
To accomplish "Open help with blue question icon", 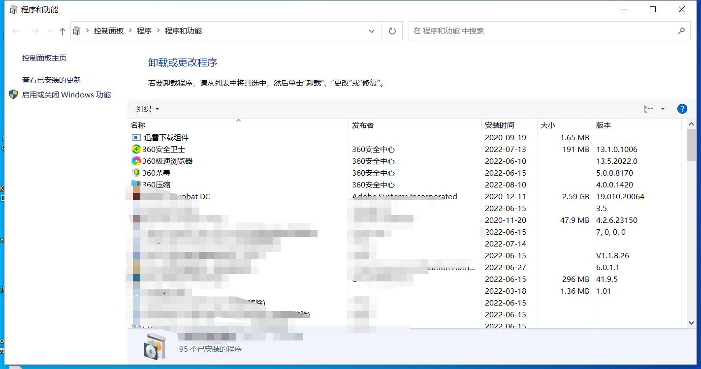I will point(682,109).
